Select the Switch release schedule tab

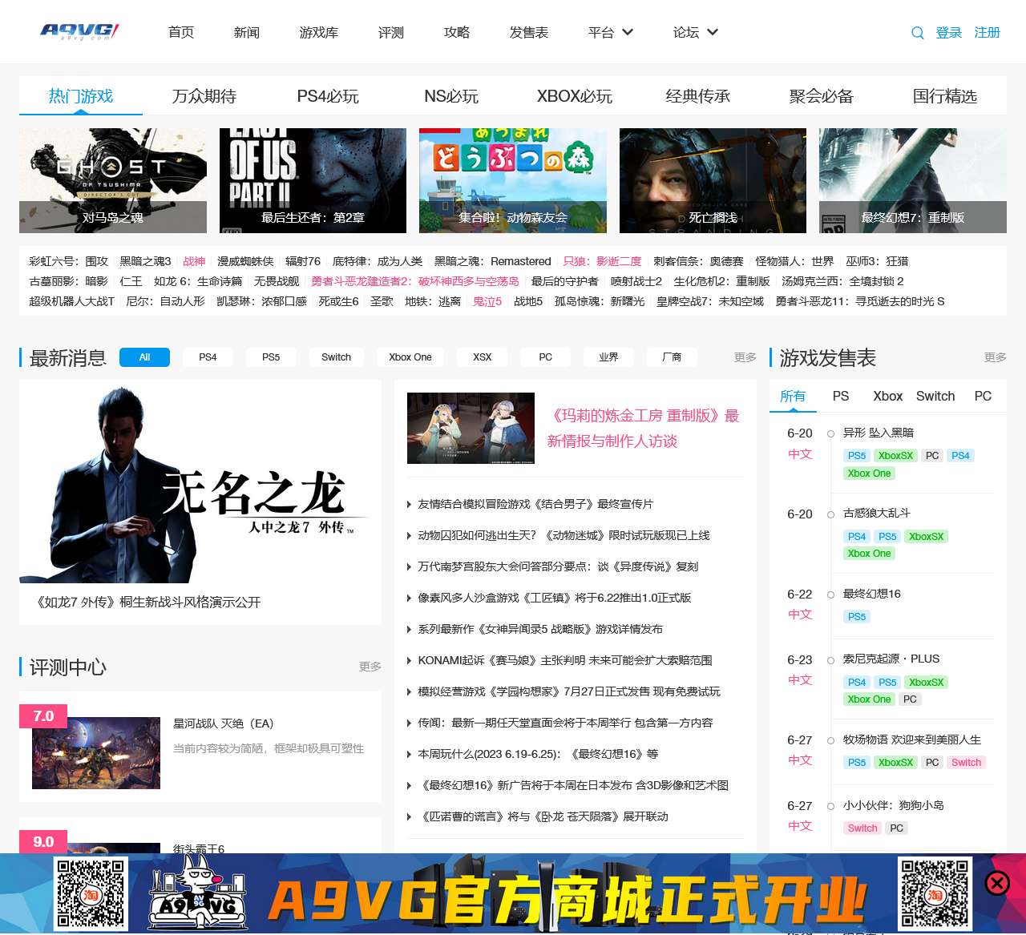coord(935,397)
